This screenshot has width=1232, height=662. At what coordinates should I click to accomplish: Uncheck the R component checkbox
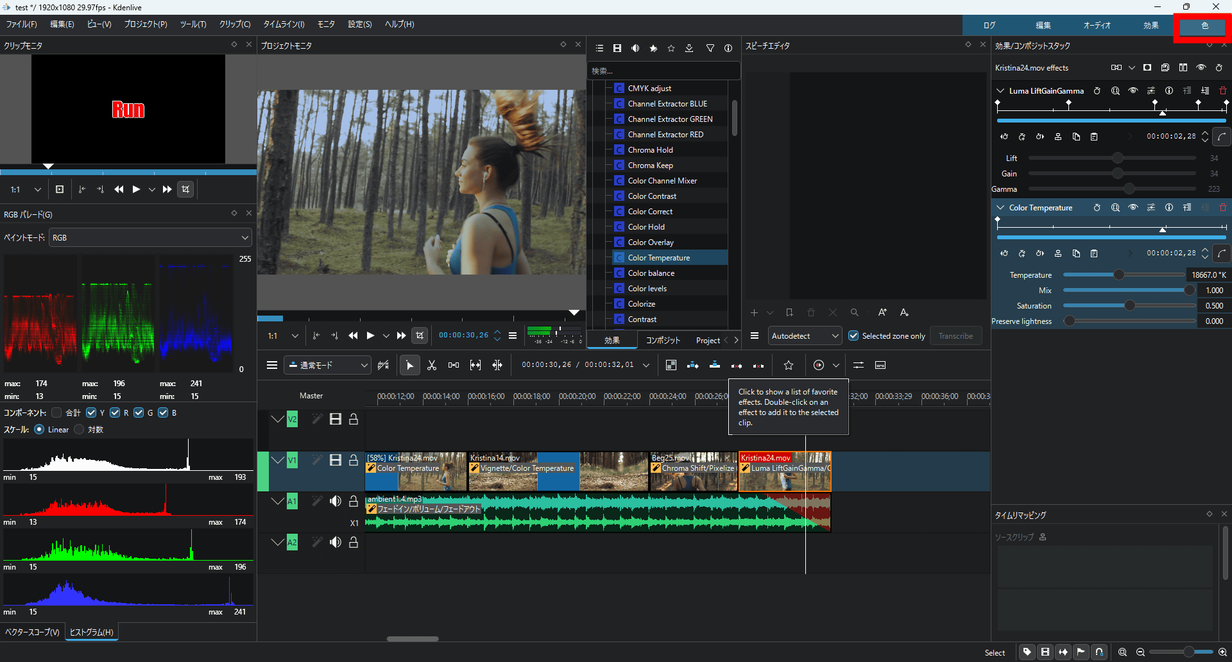[115, 412]
